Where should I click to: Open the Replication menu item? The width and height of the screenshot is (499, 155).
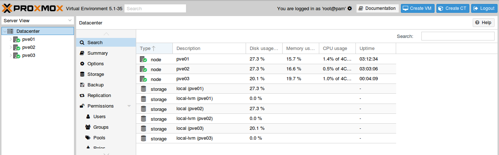(106, 96)
